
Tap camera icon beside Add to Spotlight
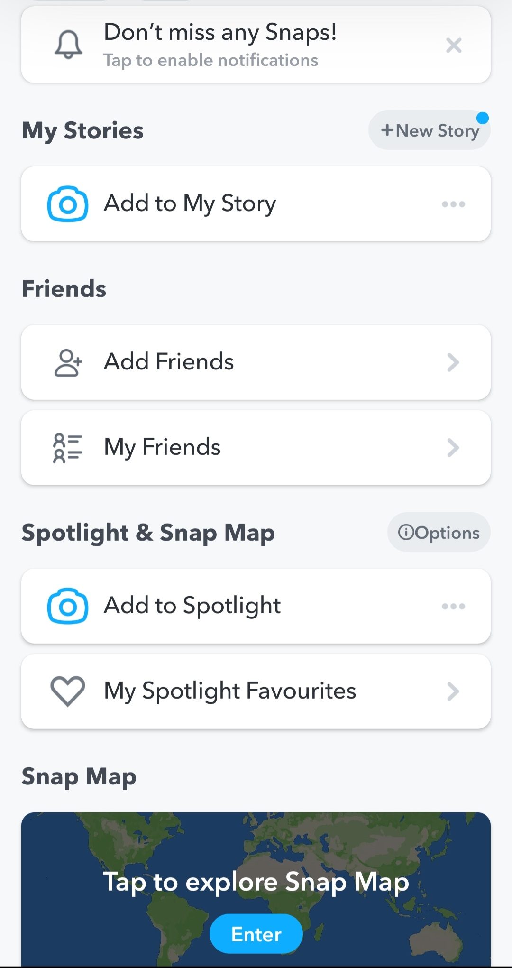click(x=68, y=606)
